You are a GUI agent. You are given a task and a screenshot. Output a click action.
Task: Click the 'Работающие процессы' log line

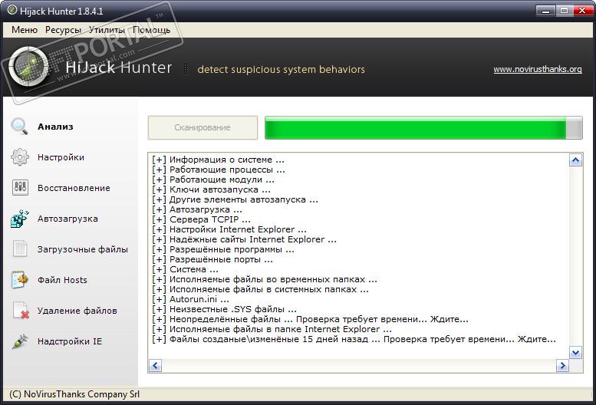(219, 170)
